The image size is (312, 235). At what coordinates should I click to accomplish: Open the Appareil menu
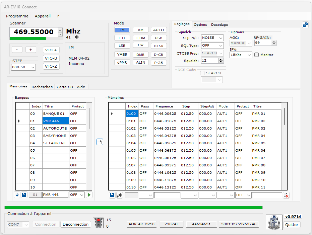[x=43, y=16]
